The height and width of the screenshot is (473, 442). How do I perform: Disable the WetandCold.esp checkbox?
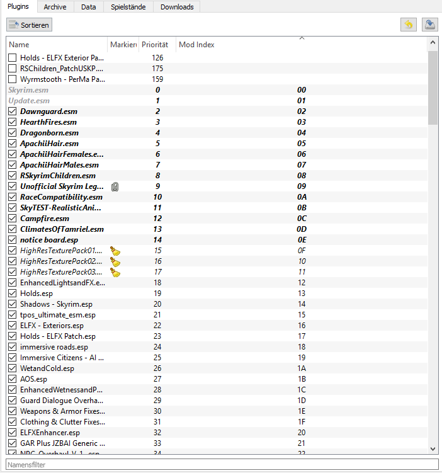(x=13, y=368)
